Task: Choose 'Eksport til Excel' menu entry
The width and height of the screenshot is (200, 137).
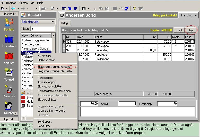Action: point(47,100)
